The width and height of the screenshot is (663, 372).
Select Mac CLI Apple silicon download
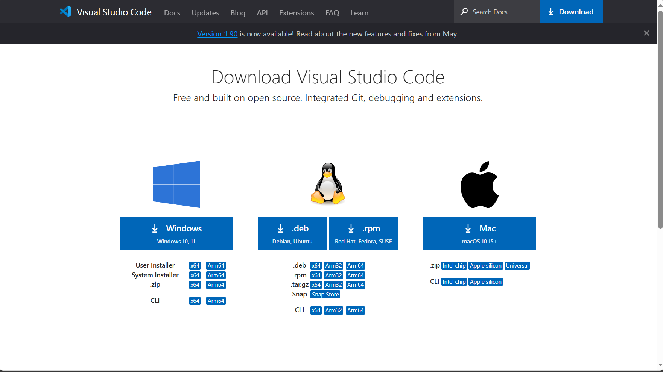(486, 282)
